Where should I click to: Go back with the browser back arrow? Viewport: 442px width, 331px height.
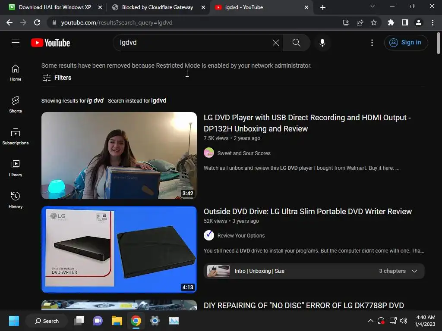tap(9, 22)
